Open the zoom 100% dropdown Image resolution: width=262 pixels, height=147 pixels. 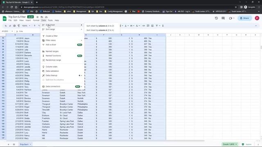26,26
